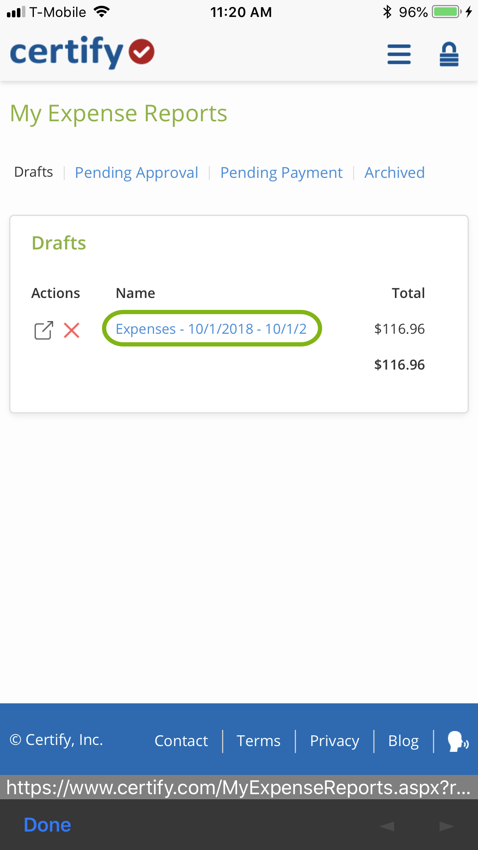Delete the draft with the red X

[x=72, y=330]
